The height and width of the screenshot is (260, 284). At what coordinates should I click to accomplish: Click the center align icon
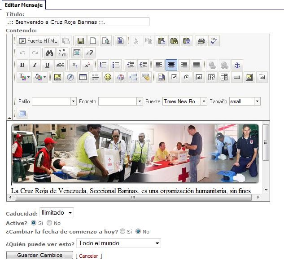(x=171, y=65)
